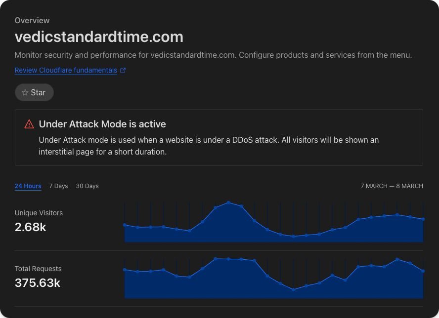Click the 2.68k unique visitors value
439x318 pixels.
coord(31,227)
